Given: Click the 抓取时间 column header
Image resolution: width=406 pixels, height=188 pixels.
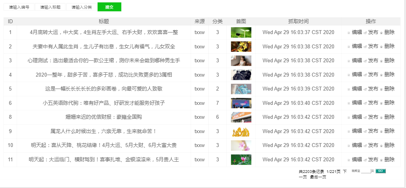Looking at the screenshot, I should point(298,21).
